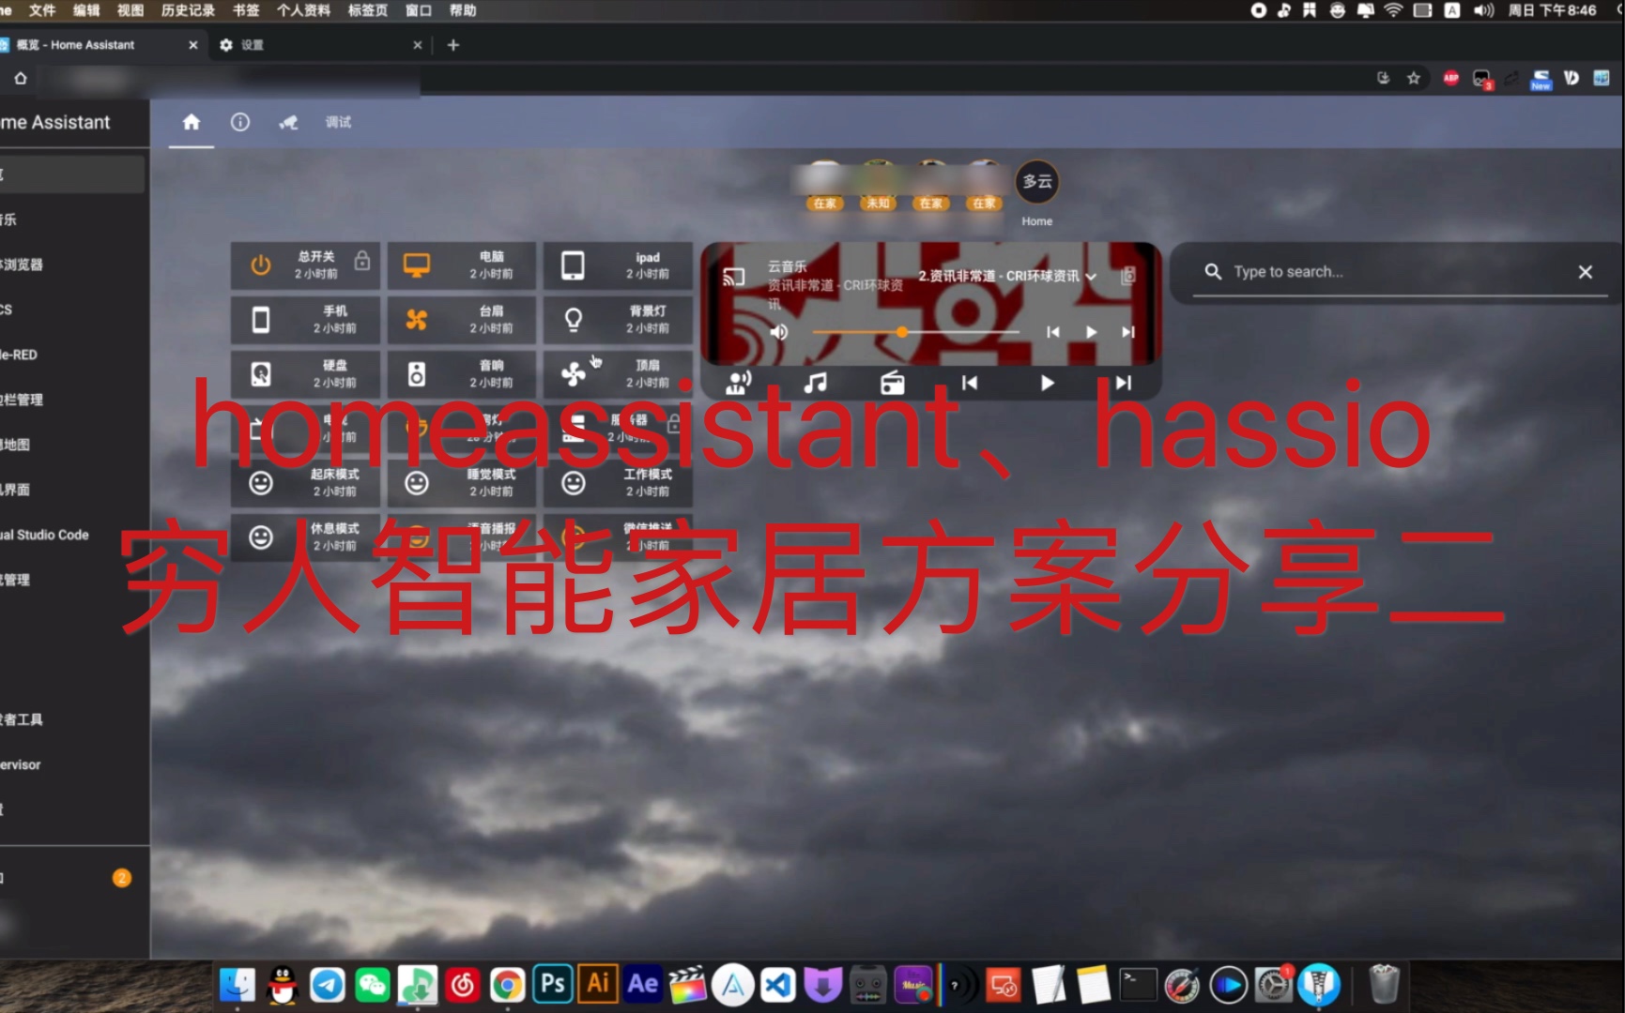Previous track button next to radio icon
Image resolution: width=1625 pixels, height=1013 pixels.
click(x=970, y=382)
